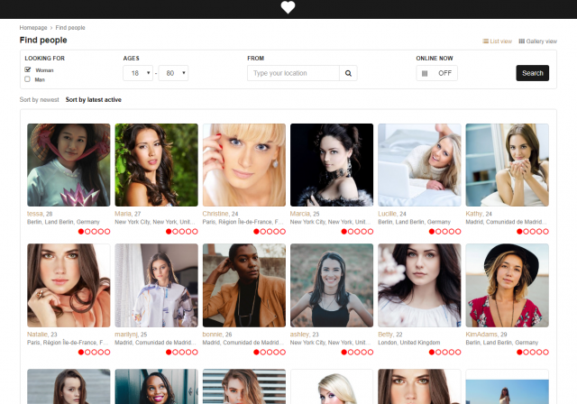Screen dimensions: 577x404
Task: Click ashley's red rating dots
Action: tap(357, 352)
